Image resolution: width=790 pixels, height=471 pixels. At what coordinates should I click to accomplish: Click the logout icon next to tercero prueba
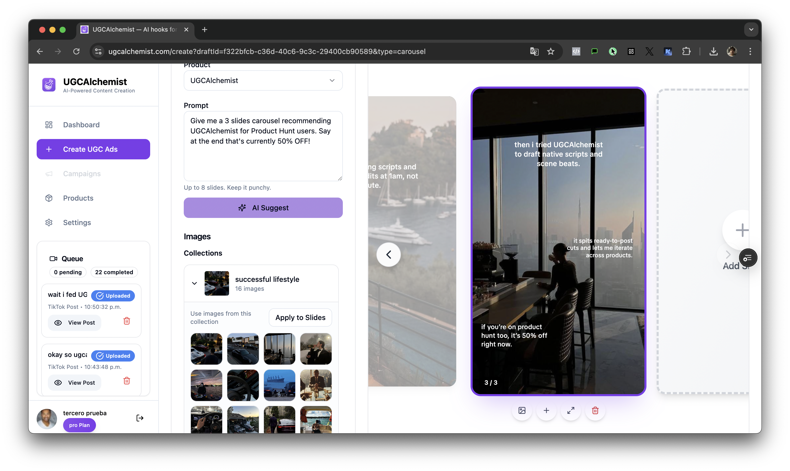(x=139, y=418)
